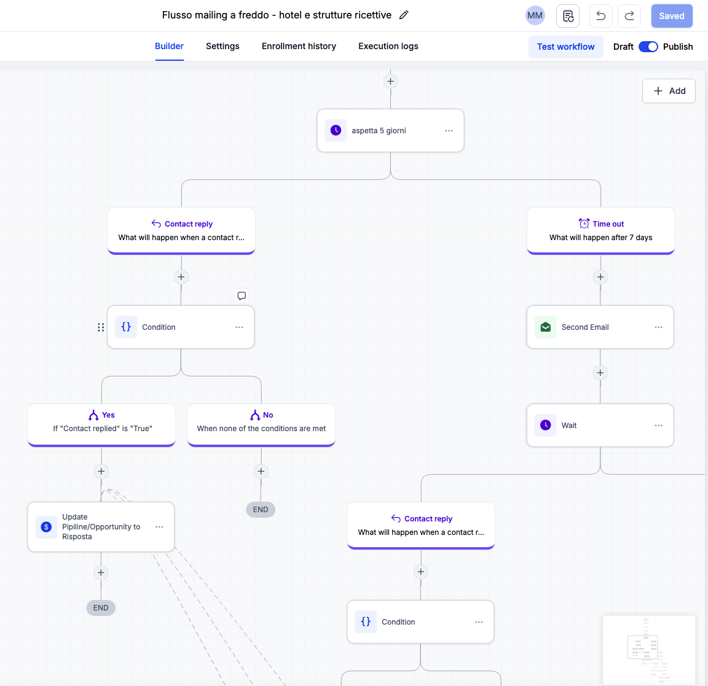Screen dimensions: 708x686
Task: Toggle the Draft/Publish switch
Action: pyautogui.click(x=648, y=47)
